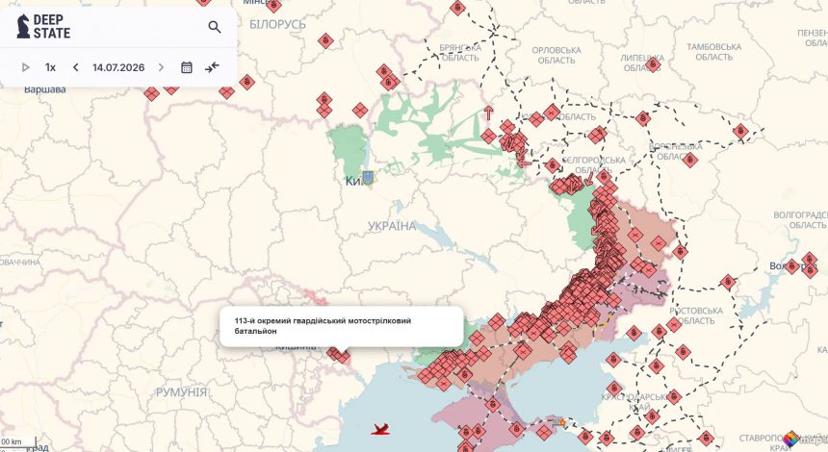Start timeline playback with play triangle

(25, 67)
